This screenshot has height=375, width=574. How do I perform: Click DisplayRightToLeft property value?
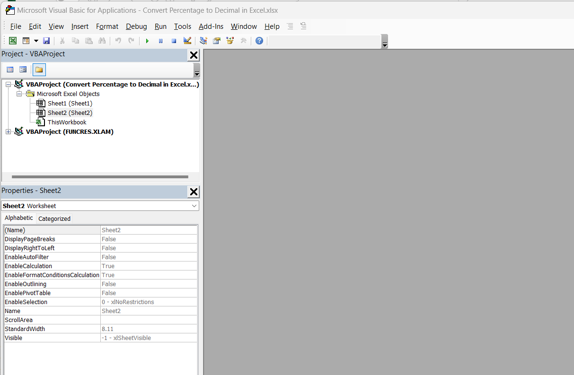pyautogui.click(x=149, y=248)
